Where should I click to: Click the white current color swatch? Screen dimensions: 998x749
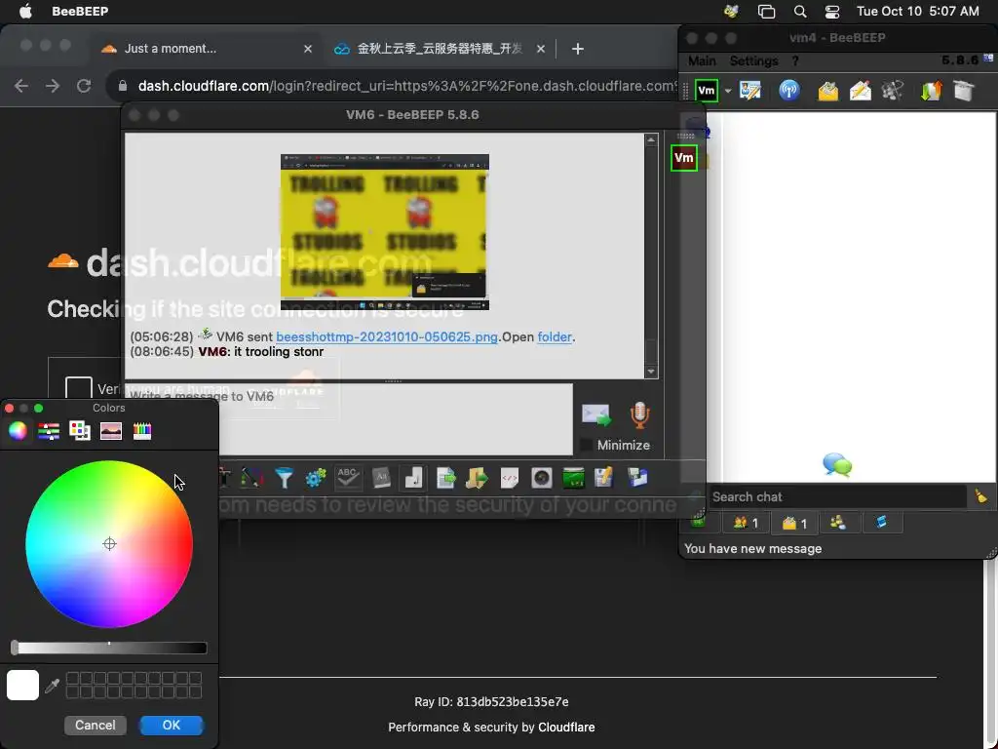click(x=23, y=686)
